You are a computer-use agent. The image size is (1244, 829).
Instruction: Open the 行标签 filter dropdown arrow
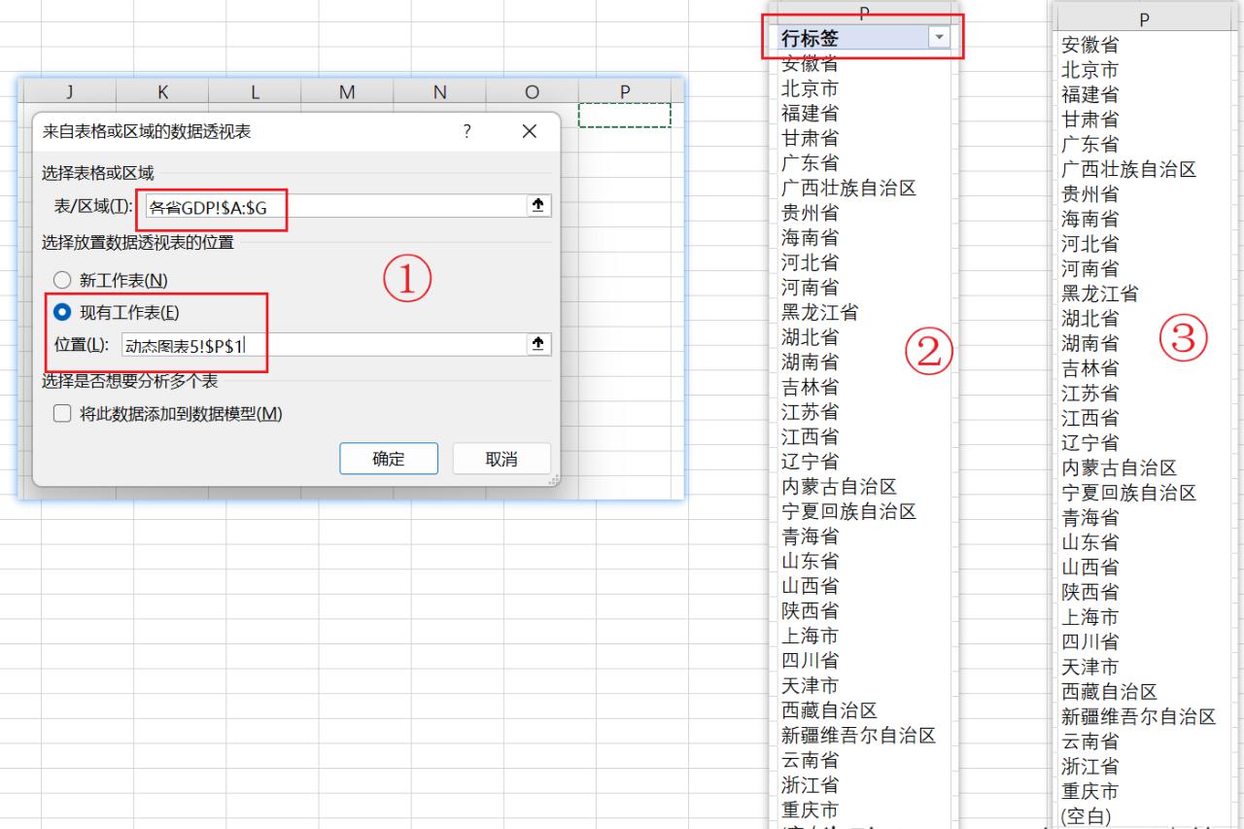938,38
